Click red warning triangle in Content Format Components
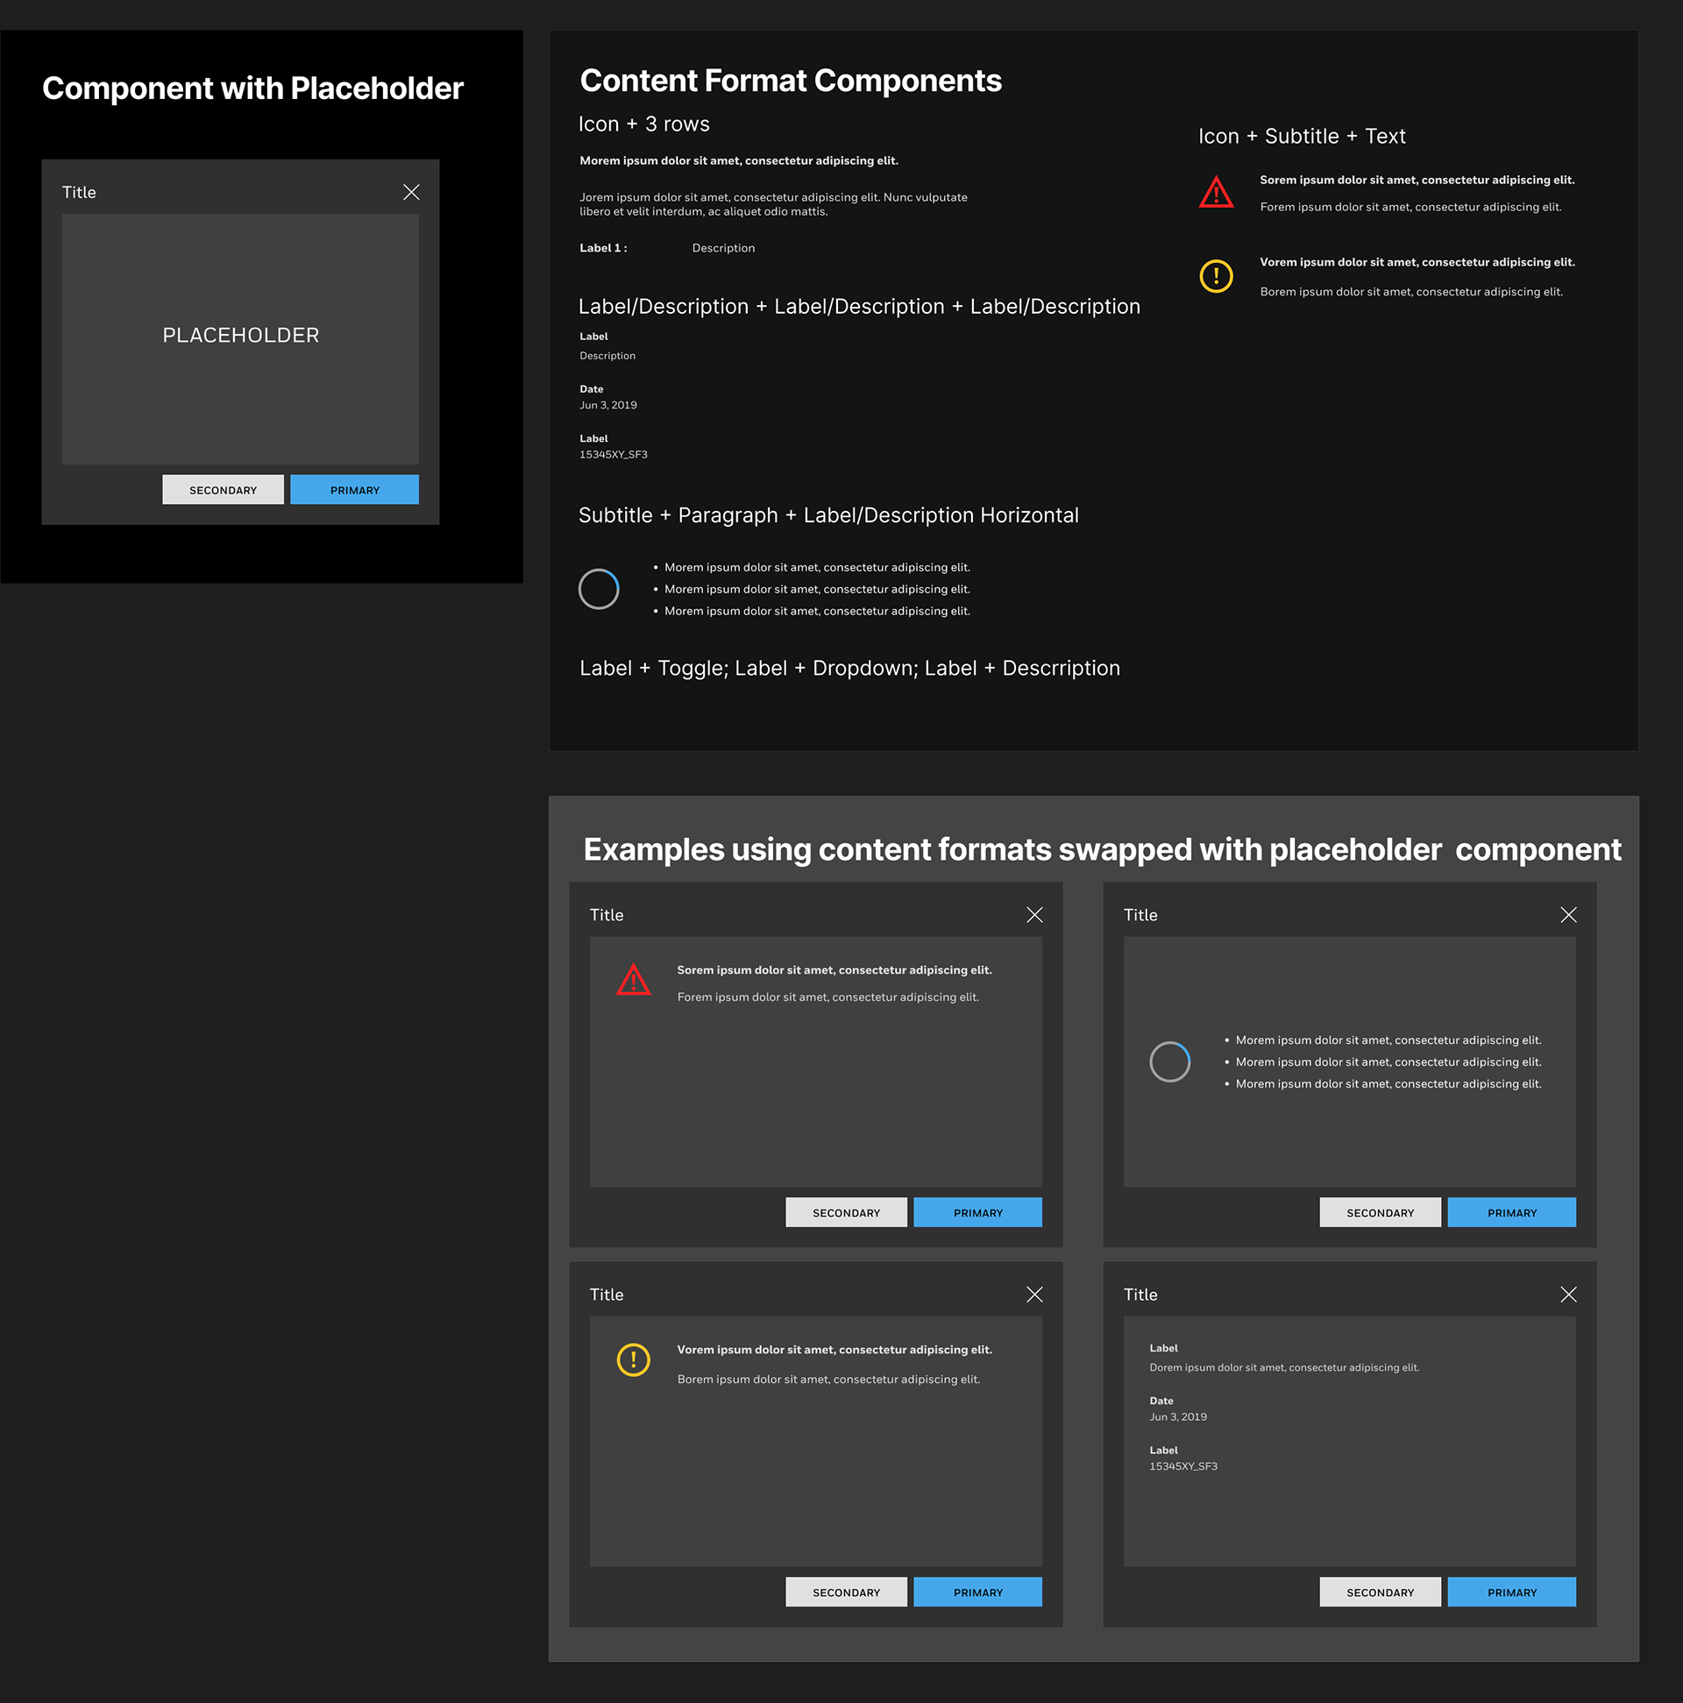Screen dimensions: 1683x1703 (x=1216, y=193)
